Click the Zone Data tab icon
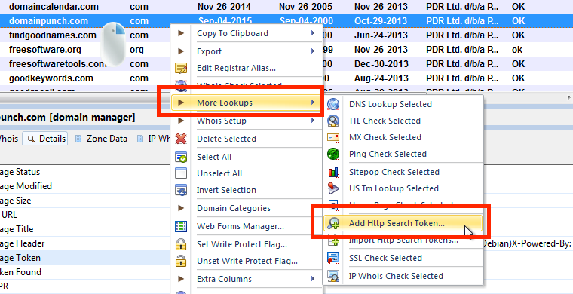The width and height of the screenshot is (573, 294). pyautogui.click(x=78, y=139)
